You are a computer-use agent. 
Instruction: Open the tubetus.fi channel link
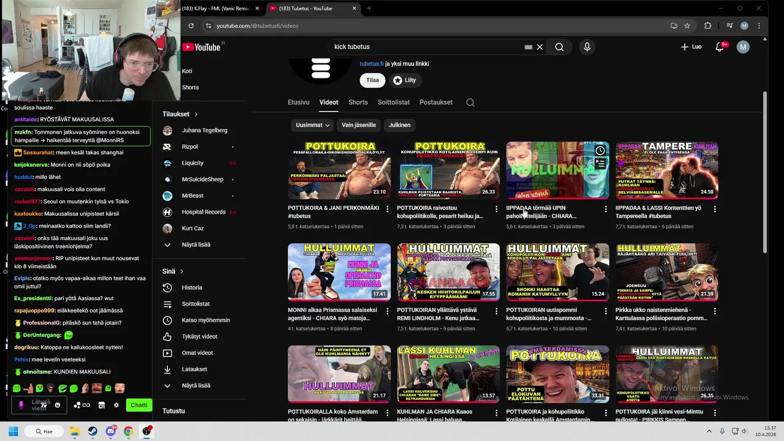click(x=371, y=64)
